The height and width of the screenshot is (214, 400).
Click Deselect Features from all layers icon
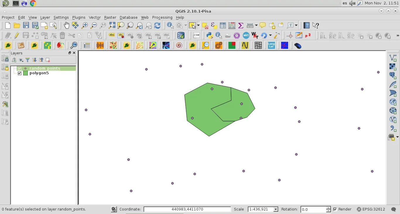tap(205, 25)
